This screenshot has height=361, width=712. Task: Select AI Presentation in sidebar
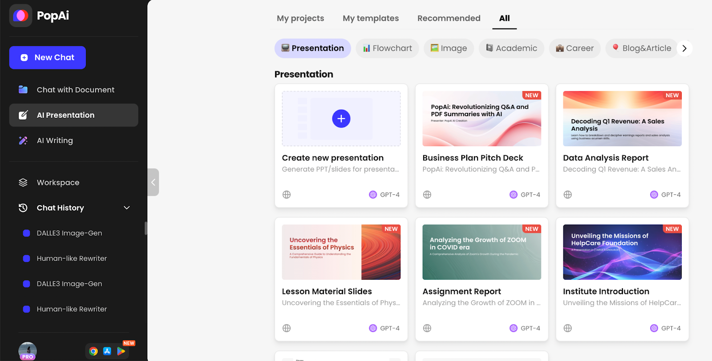coord(74,115)
